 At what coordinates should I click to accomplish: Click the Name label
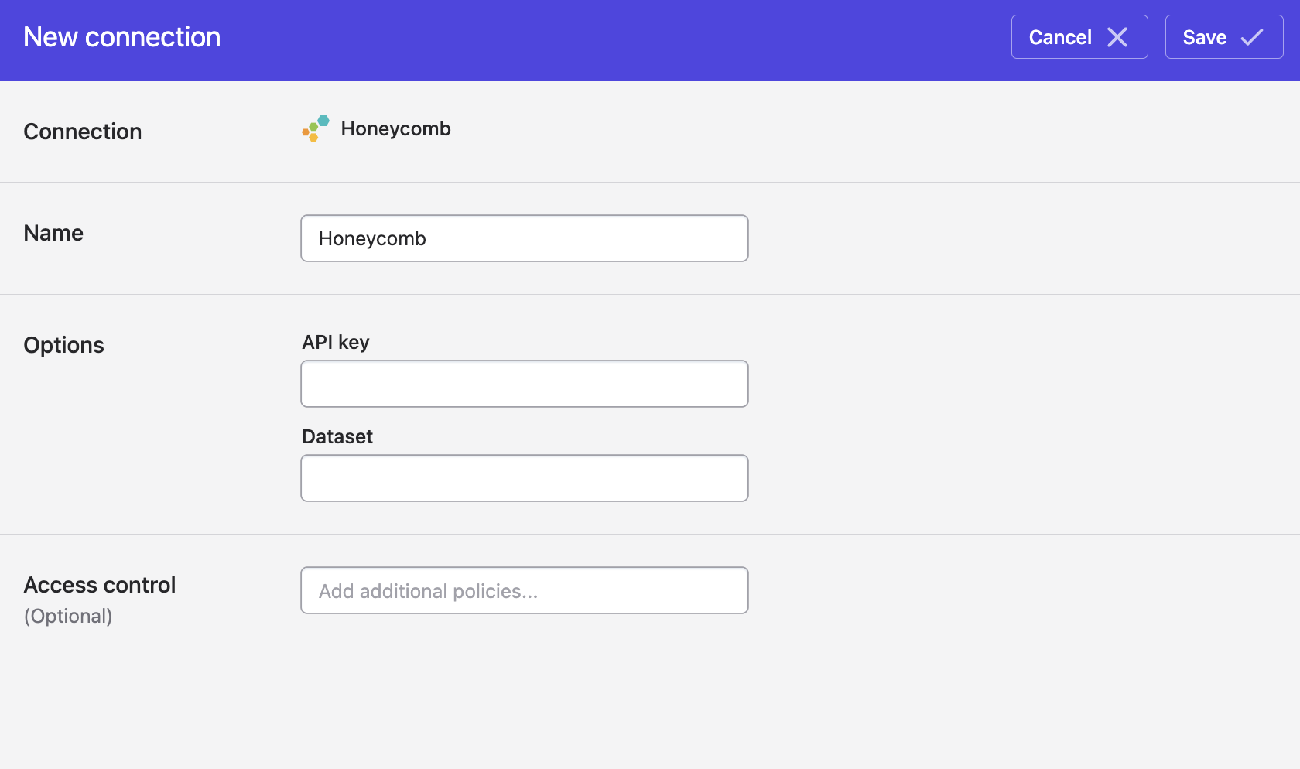tap(53, 233)
